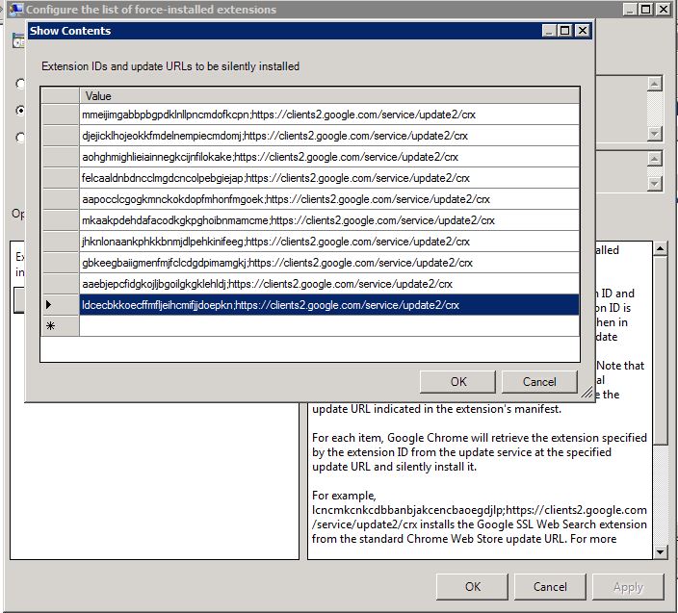Select the row starting with aaebjepcfidgkojljbgoilgkglehldj

[329, 284]
